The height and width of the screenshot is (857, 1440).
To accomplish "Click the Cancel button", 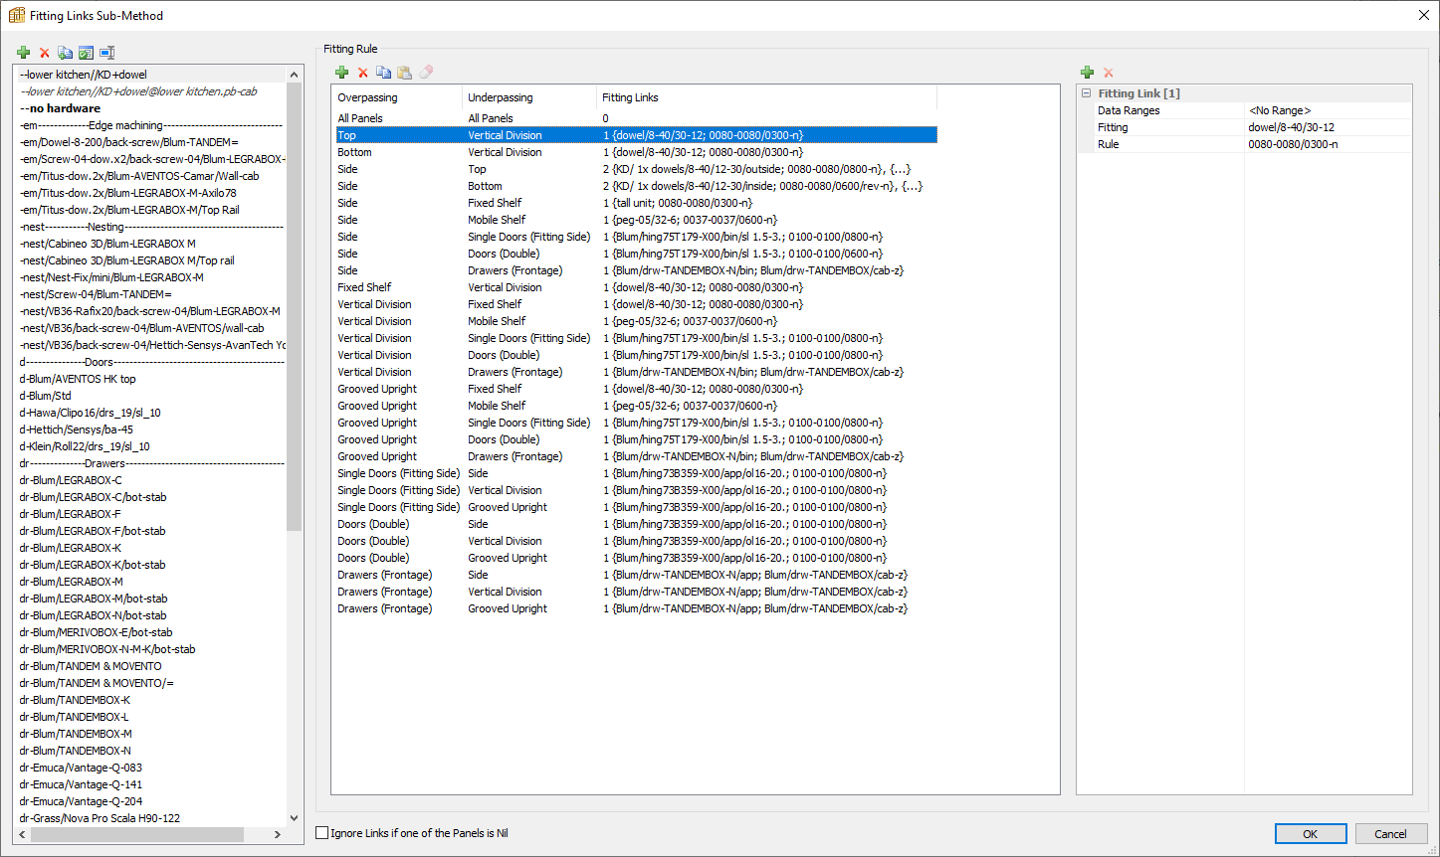I will pos(1391,834).
